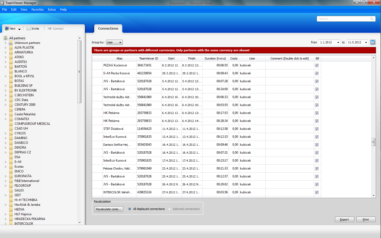Click the connections table scroll down arrow
The width and height of the screenshot is (381, 238).
[x=374, y=196]
